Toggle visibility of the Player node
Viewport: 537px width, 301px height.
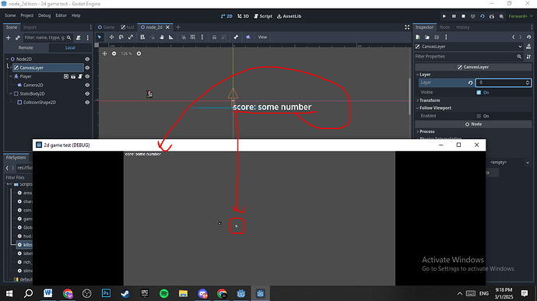87,76
